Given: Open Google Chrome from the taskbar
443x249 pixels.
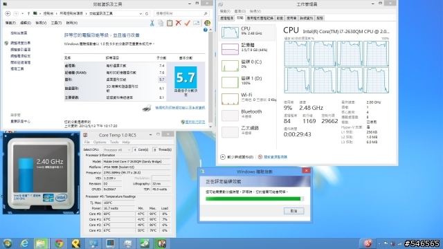Looking at the screenshot, I should tap(59, 243).
